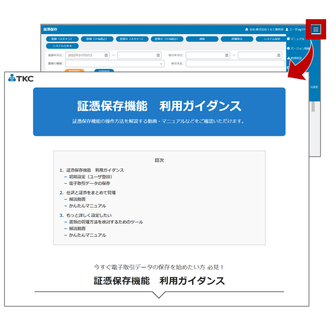Click the scrollbar in 証憑保存 window
Screen dimensions: 336x319
pyautogui.click(x=313, y=106)
